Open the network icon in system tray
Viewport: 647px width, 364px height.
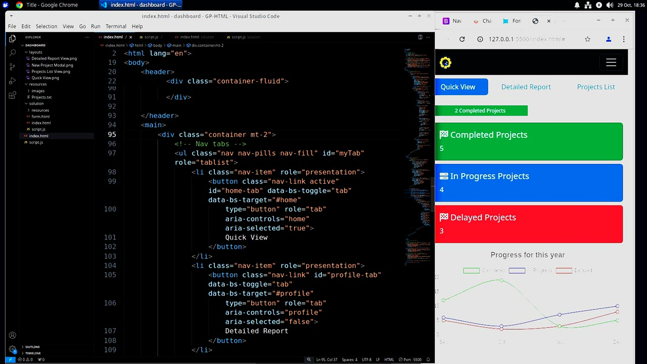(588, 5)
